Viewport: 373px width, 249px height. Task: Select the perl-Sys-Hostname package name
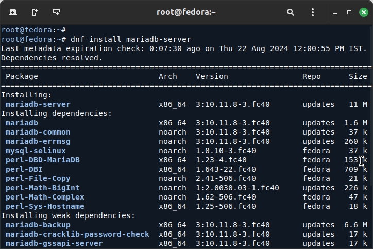45,206
